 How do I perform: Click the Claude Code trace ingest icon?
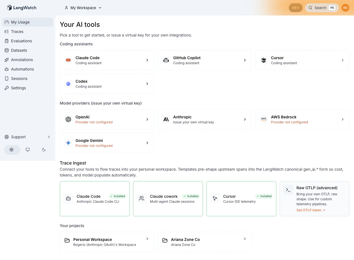tap(68, 198)
